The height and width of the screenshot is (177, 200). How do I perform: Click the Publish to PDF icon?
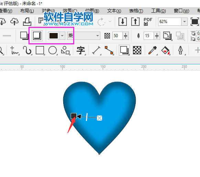(x=148, y=22)
